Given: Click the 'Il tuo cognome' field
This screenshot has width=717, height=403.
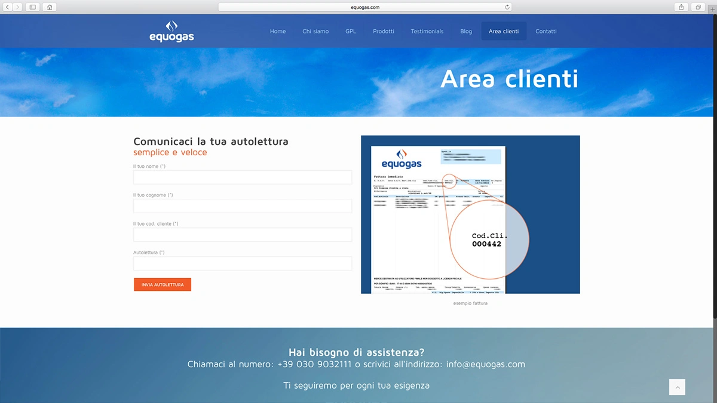Looking at the screenshot, I should tap(243, 206).
